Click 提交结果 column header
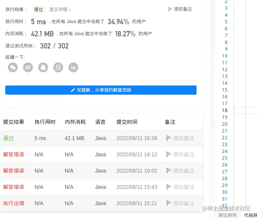 tap(14, 122)
